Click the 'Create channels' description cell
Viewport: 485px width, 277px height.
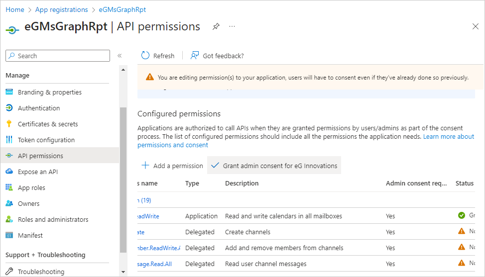pos(248,232)
